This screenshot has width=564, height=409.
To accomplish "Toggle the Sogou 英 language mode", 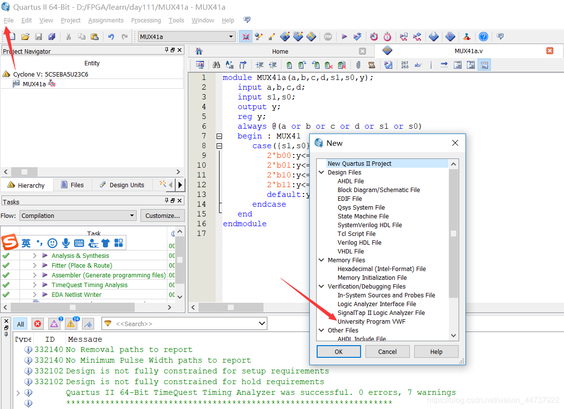I will point(26,243).
